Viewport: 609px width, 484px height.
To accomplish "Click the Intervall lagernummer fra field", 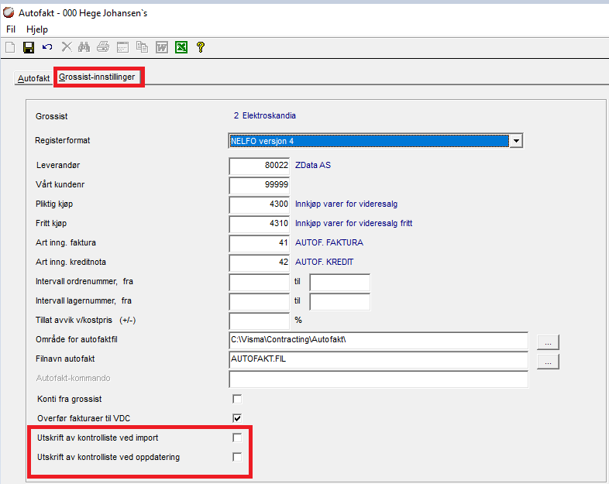I will pos(260,301).
